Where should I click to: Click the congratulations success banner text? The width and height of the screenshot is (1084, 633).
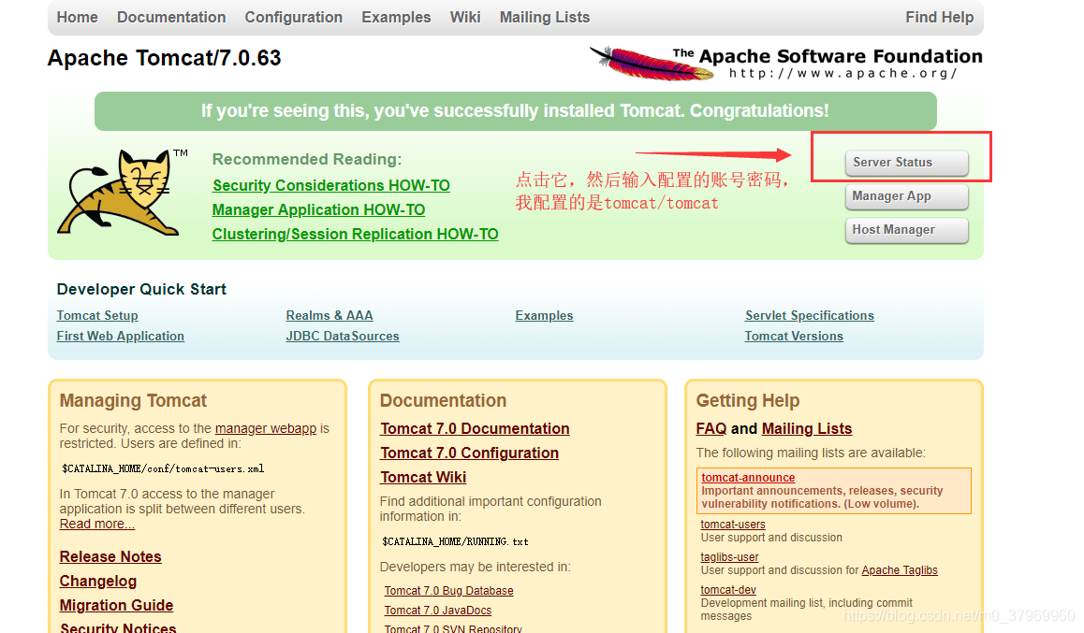tap(515, 111)
